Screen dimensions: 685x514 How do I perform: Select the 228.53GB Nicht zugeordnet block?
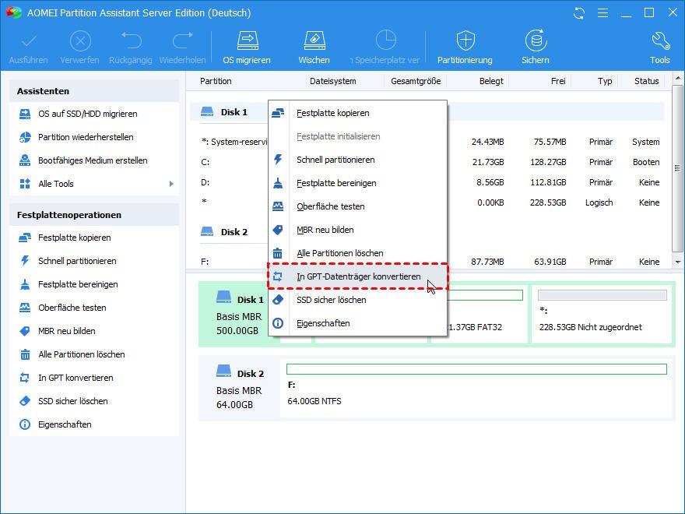click(602, 315)
